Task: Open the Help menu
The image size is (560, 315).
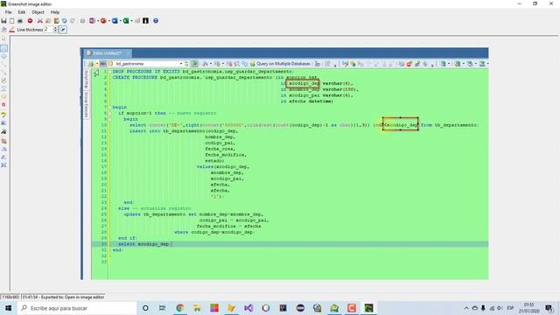Action: tap(54, 12)
